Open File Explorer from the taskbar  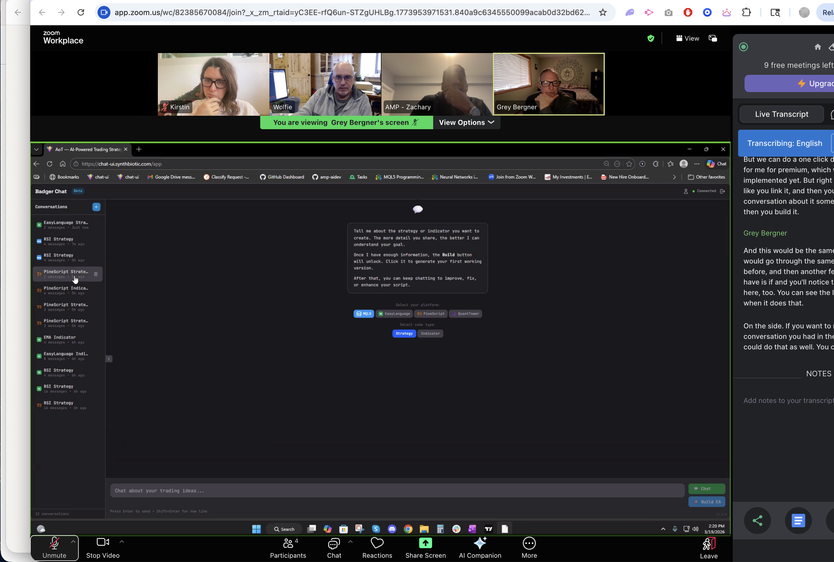coord(424,529)
